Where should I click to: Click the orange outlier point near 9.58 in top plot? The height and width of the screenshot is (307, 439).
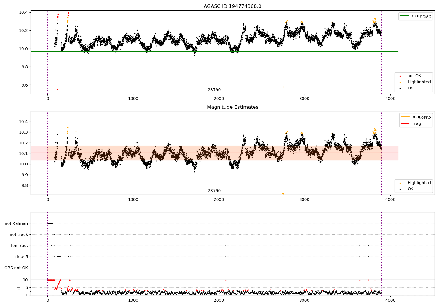point(283,87)
